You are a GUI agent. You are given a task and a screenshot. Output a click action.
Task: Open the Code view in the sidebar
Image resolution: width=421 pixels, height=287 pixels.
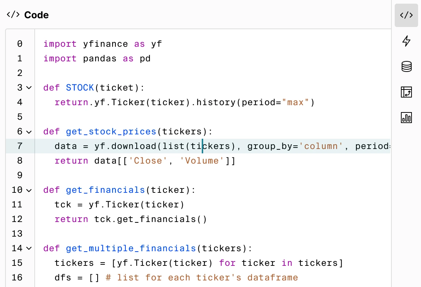pos(406,15)
